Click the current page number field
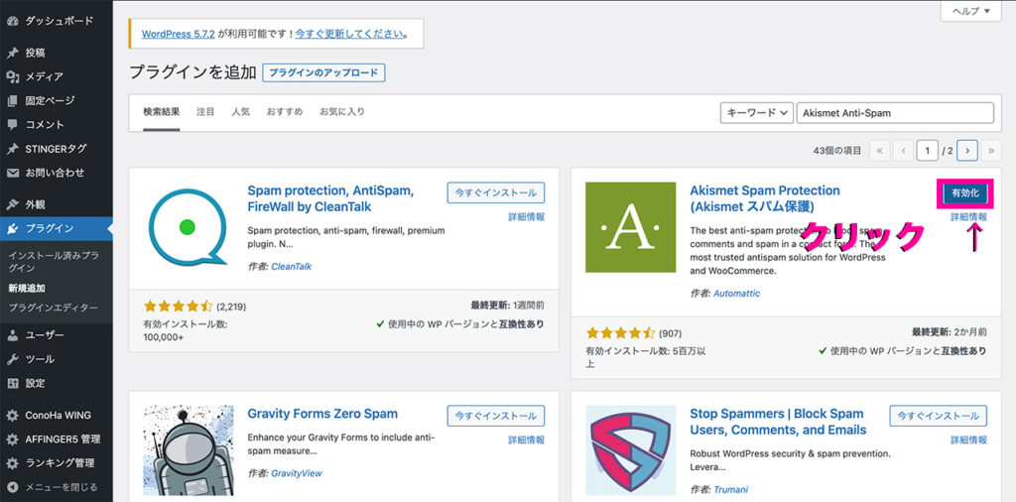Viewport: 1016px width, 502px height. [928, 150]
